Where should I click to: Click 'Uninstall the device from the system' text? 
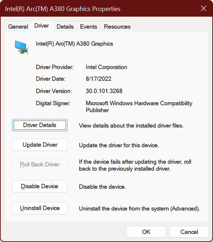click(139, 209)
